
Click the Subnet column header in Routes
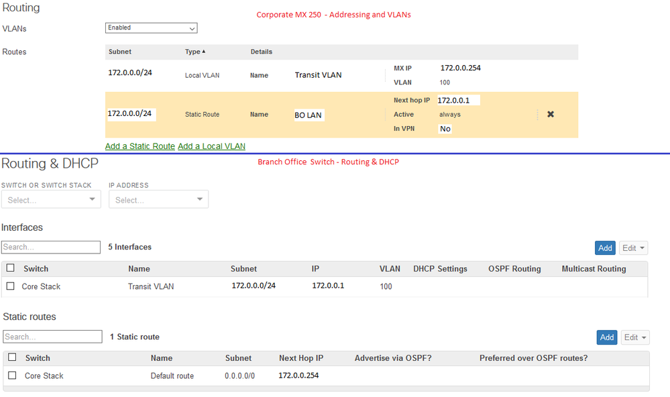click(120, 52)
